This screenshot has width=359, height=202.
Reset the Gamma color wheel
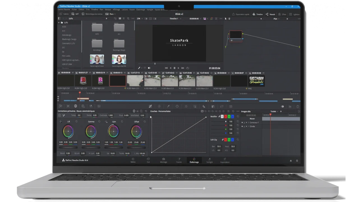tap(99, 121)
